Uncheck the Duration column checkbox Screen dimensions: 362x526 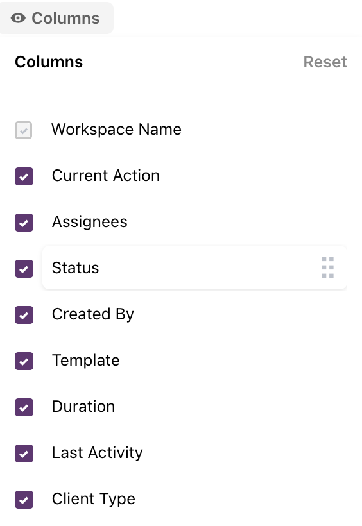click(24, 407)
